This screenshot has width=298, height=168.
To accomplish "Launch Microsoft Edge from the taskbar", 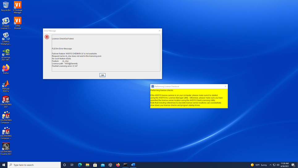I will [80, 165].
